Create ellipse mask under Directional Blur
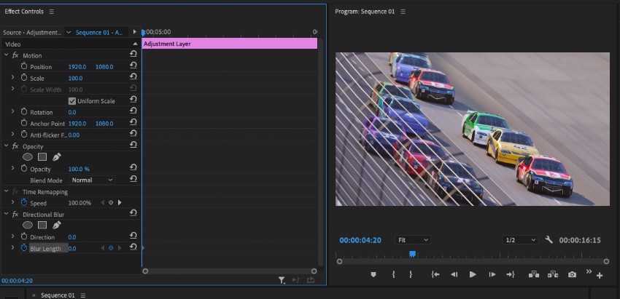 [28, 226]
